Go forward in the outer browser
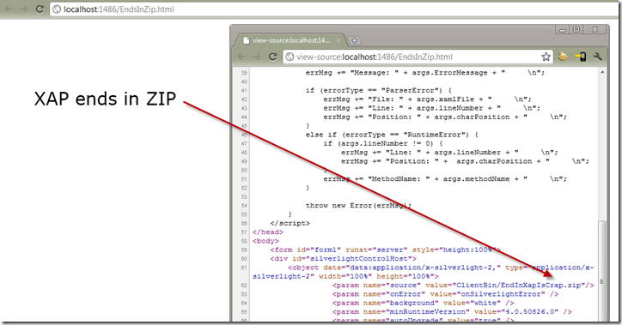Viewport: 622px width, 325px height. click(x=24, y=9)
